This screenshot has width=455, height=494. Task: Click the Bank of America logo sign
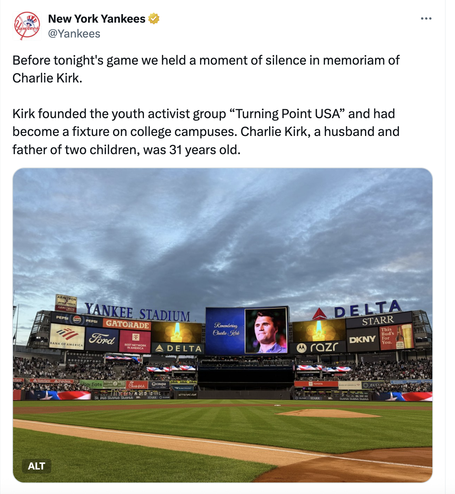(67, 336)
